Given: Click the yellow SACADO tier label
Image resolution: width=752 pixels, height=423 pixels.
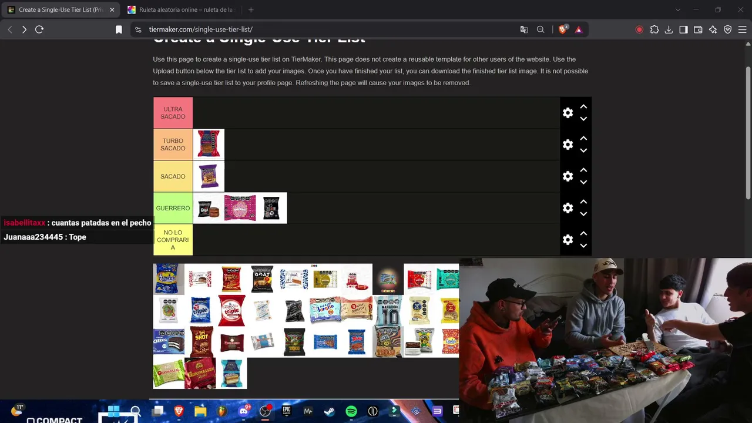Looking at the screenshot, I should [x=173, y=176].
